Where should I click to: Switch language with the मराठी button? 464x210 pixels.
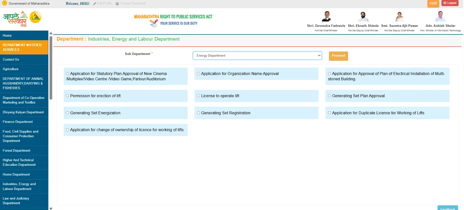pyautogui.click(x=433, y=3)
